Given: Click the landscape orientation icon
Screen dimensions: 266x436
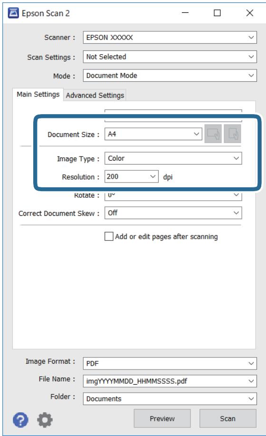Looking at the screenshot, I should coord(213,134).
